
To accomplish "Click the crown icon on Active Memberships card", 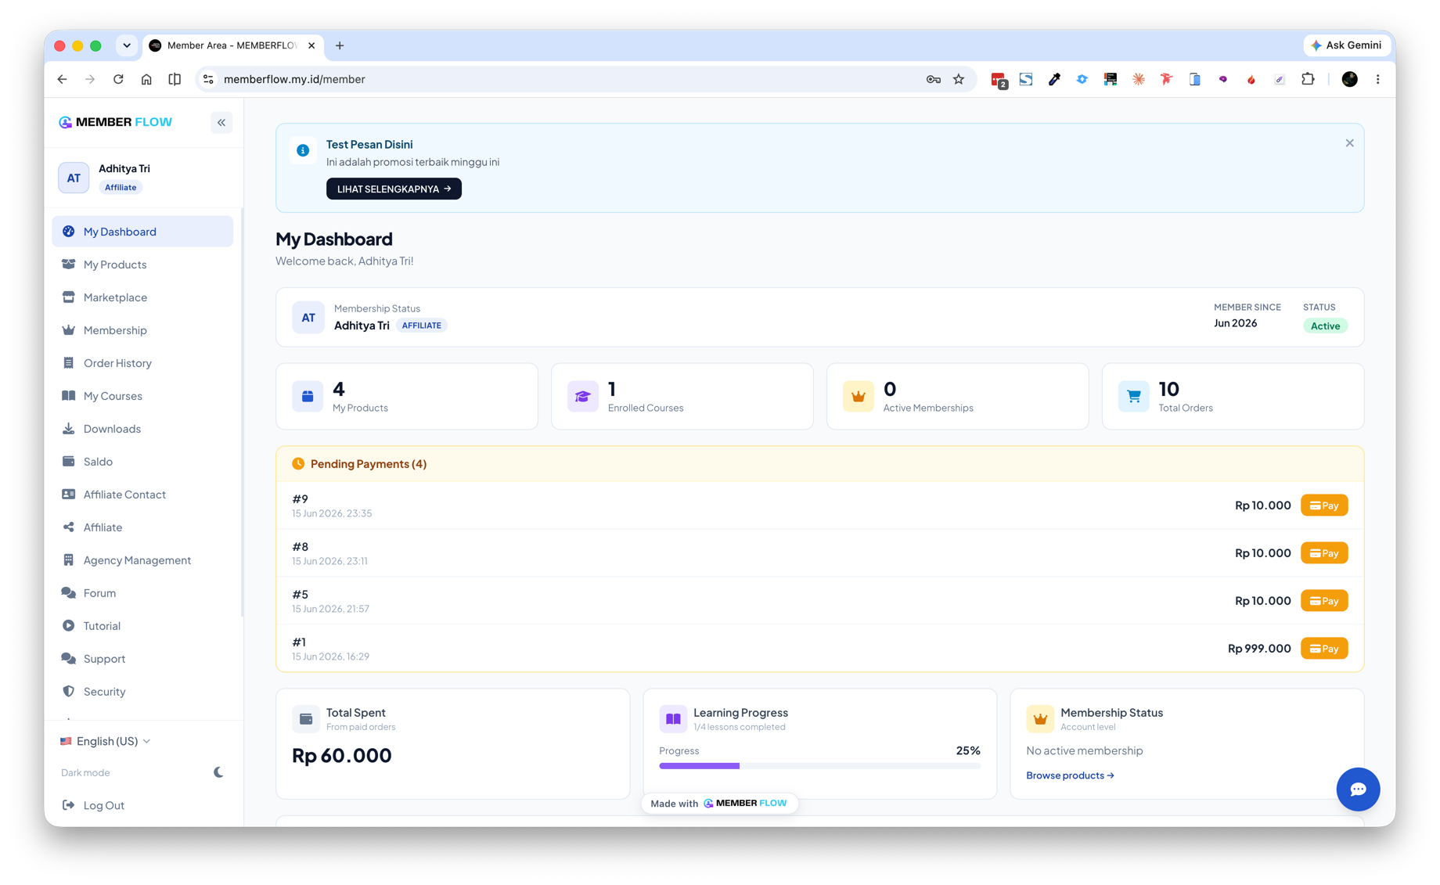I will pyautogui.click(x=858, y=396).
